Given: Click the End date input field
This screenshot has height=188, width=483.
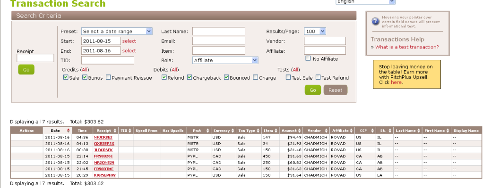Looking at the screenshot, I should (x=101, y=51).
